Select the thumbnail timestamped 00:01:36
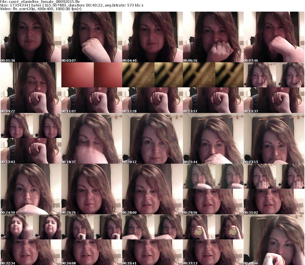305x265 pixels. coord(31,37)
